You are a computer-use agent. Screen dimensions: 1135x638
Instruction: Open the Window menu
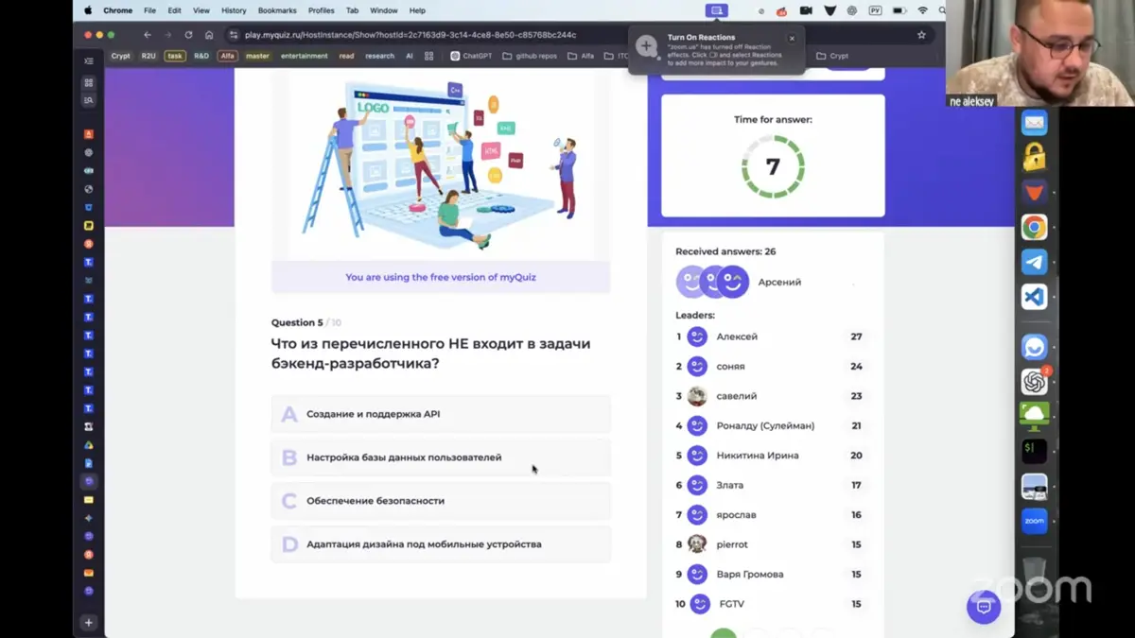click(384, 10)
